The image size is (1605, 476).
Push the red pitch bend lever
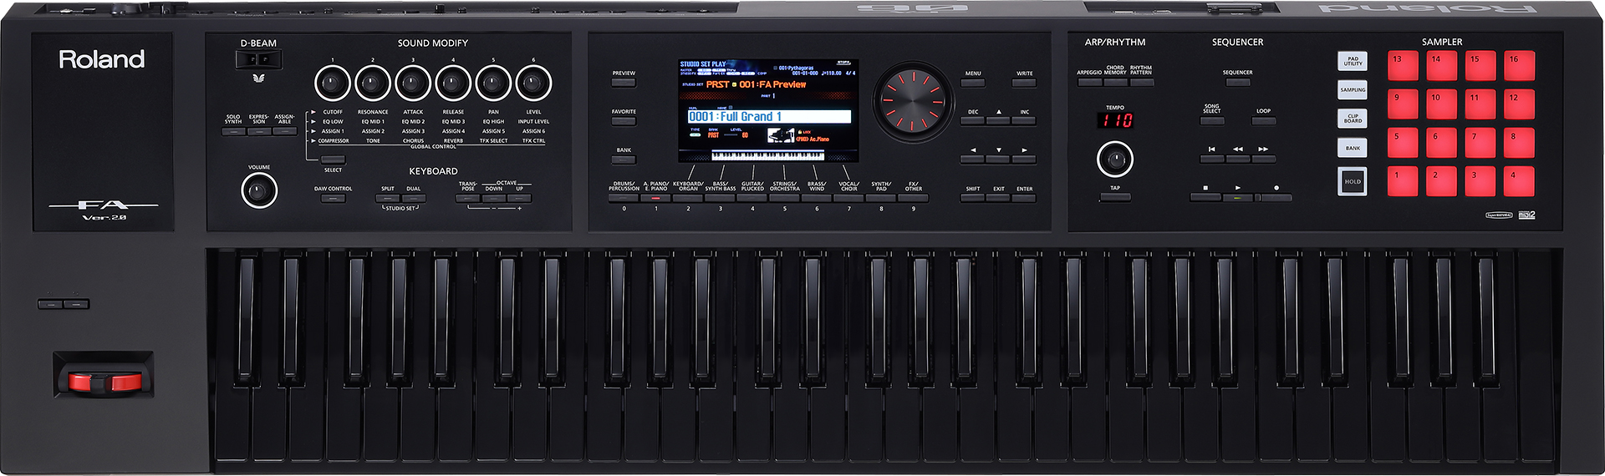click(x=104, y=382)
